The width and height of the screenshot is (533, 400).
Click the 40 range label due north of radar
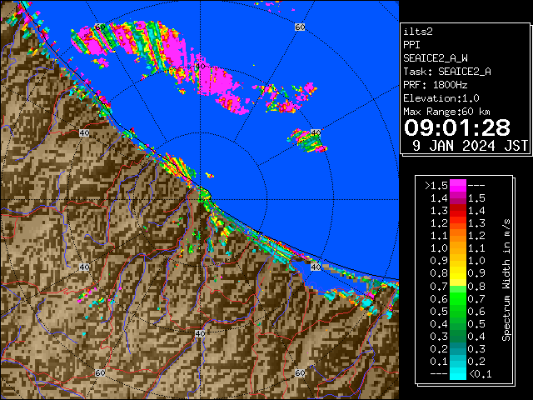click(x=200, y=67)
